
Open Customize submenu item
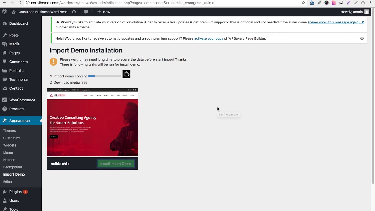11,138
